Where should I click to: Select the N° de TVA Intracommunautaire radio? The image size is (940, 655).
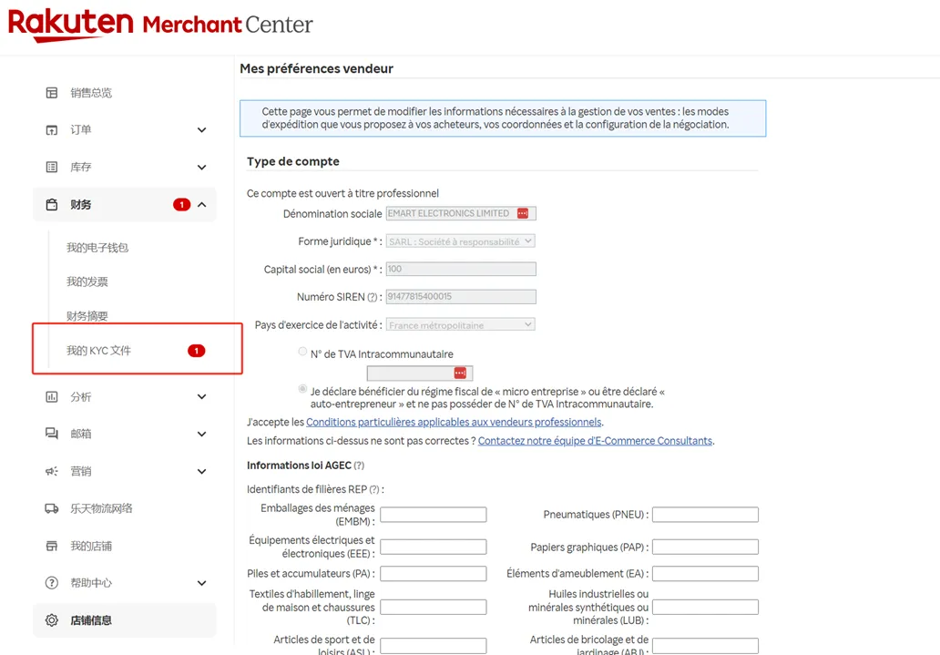302,352
